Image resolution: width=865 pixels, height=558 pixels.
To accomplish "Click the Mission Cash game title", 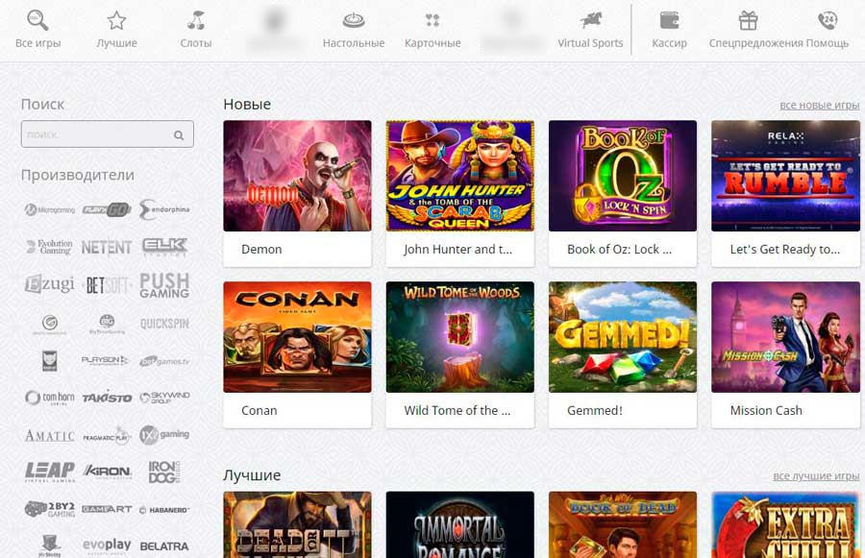I will coord(766,411).
